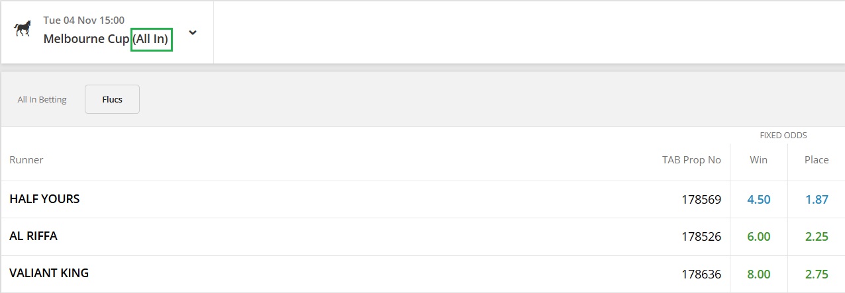Click the Tue 04 Nov 15:00 race date
Viewport: 845px width, 293px height.
click(x=84, y=21)
